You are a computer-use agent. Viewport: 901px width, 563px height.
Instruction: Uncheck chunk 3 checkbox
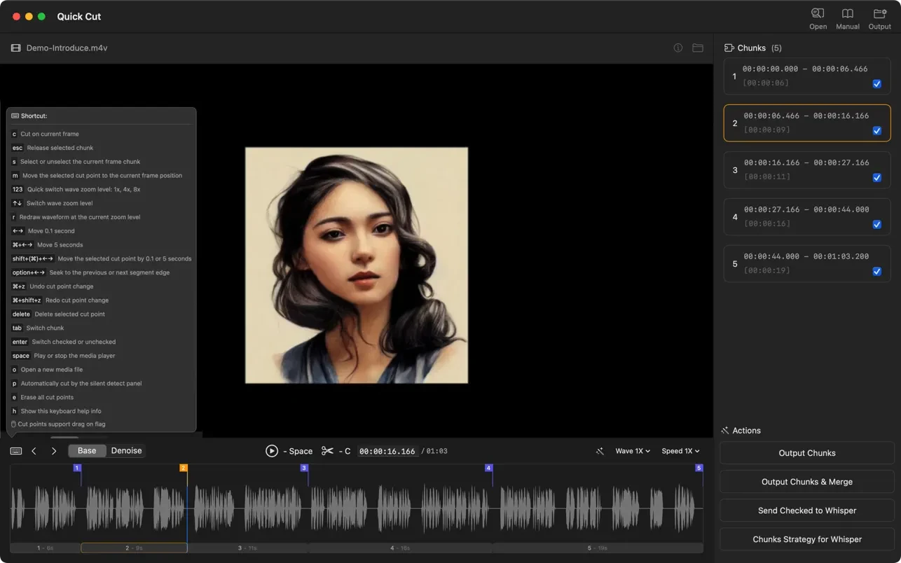(876, 178)
